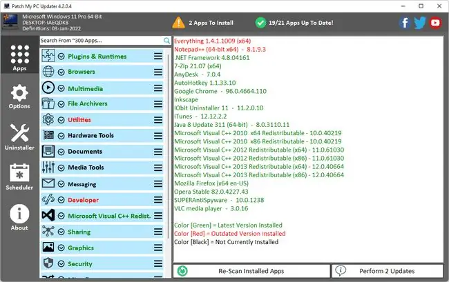Click the Browsers globe icon
The height and width of the screenshot is (282, 449).
48,72
